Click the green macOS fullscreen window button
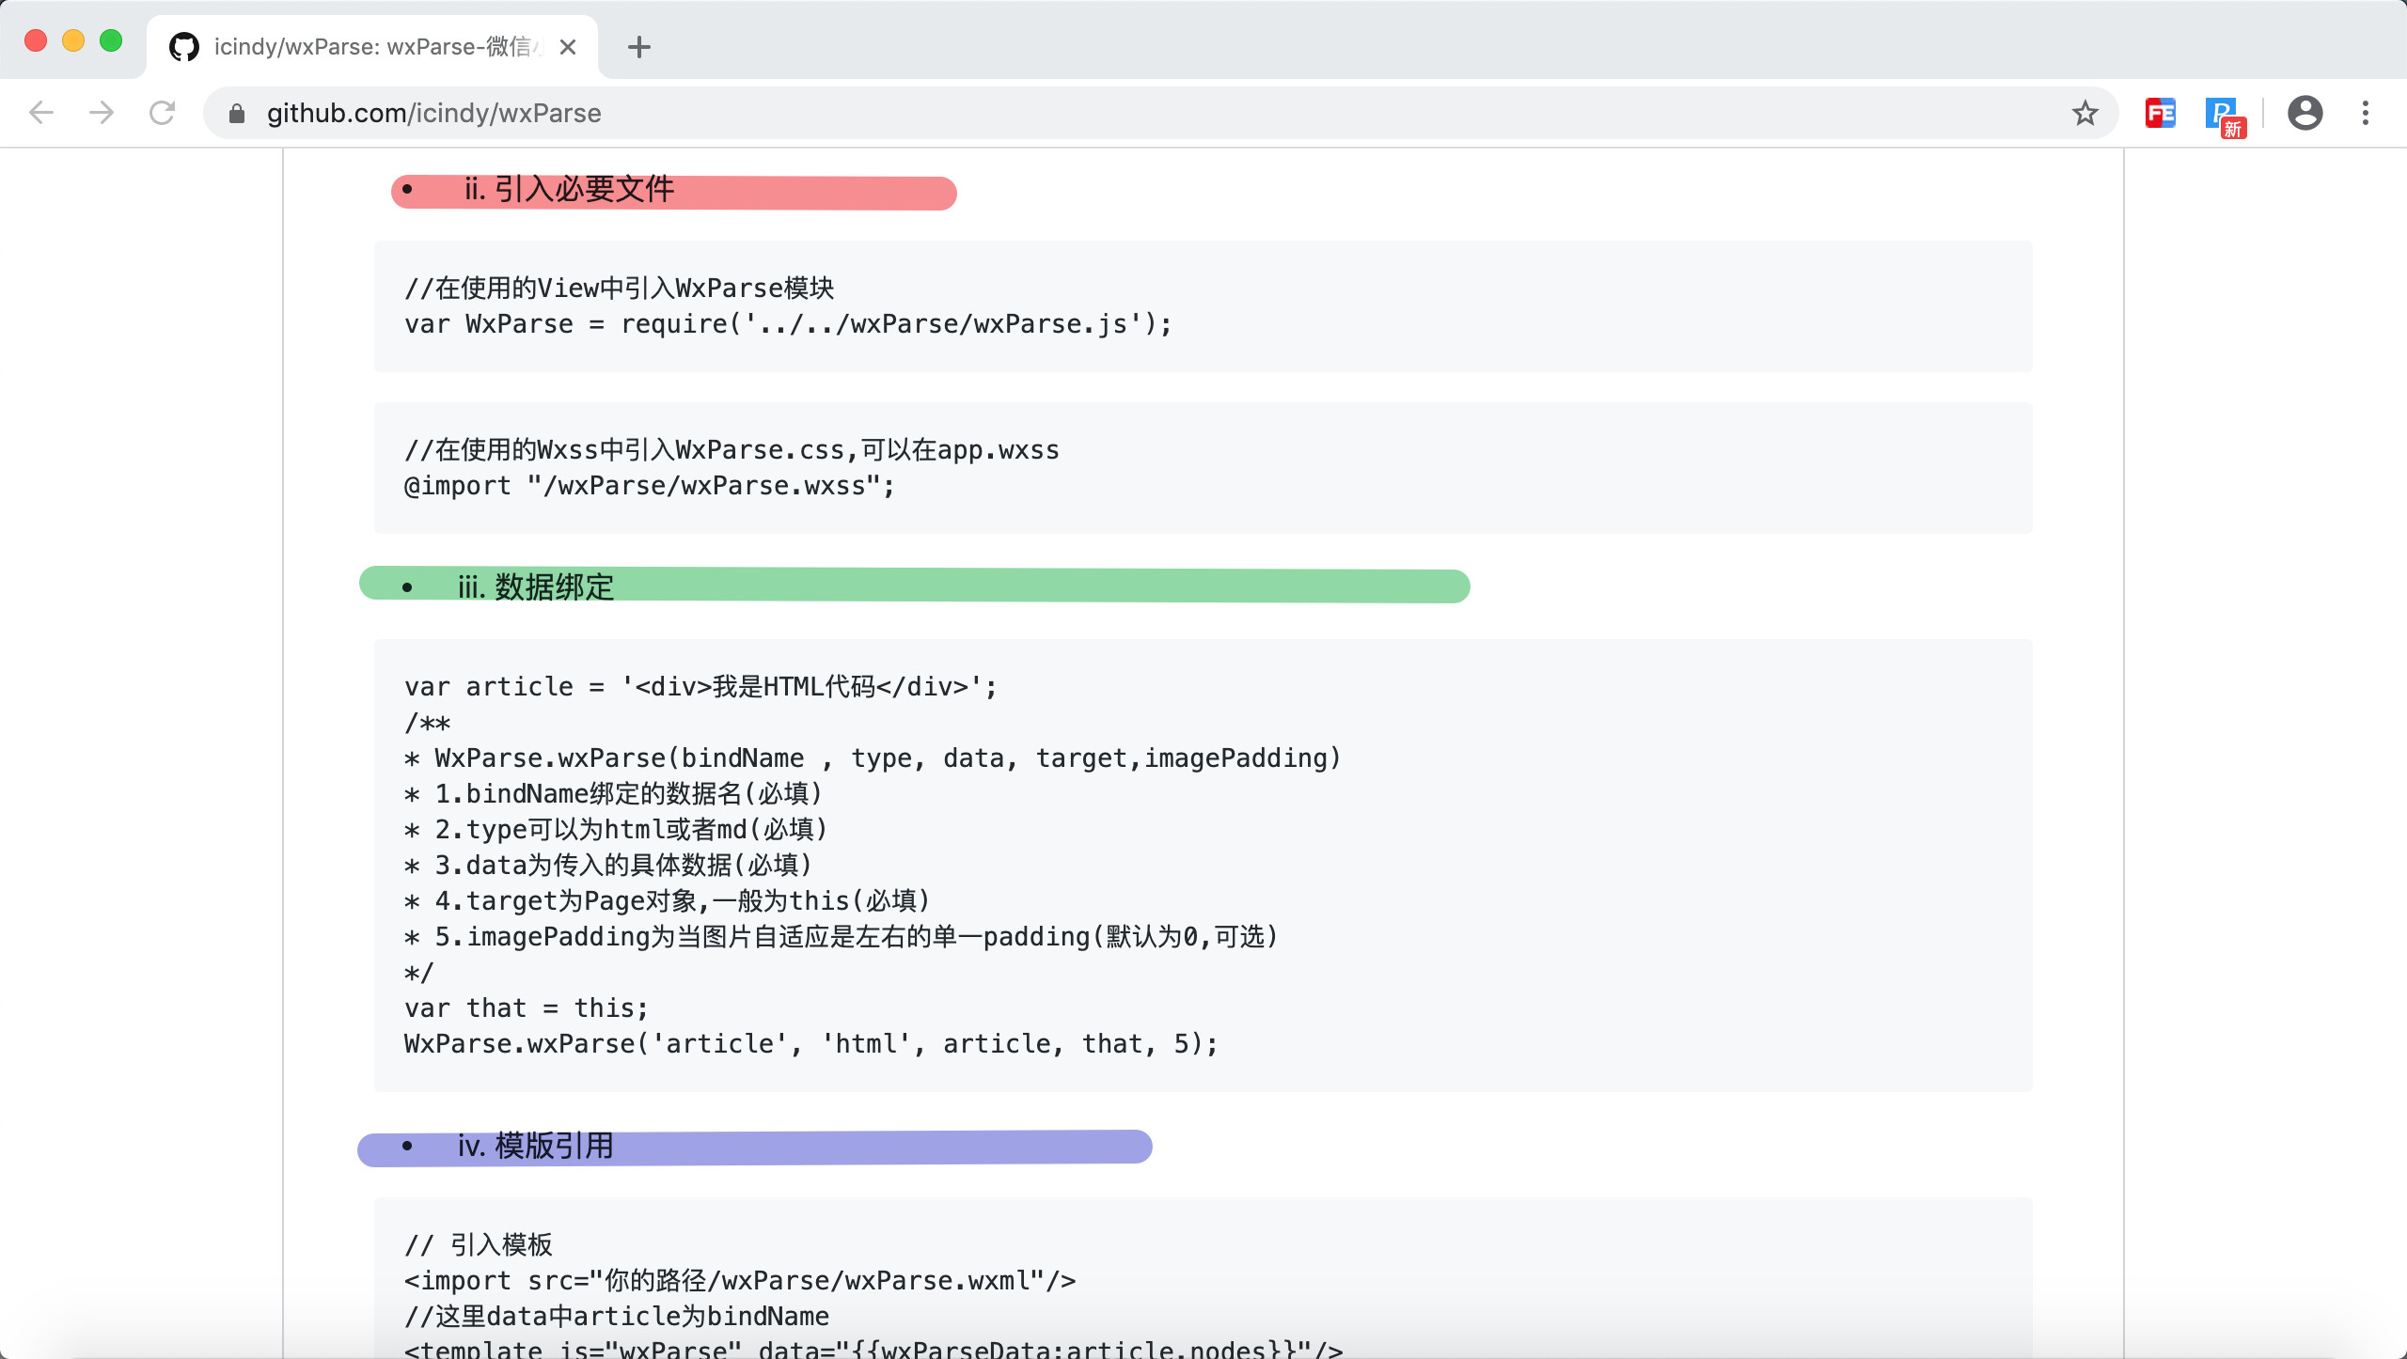The width and height of the screenshot is (2407, 1359). 111,40
